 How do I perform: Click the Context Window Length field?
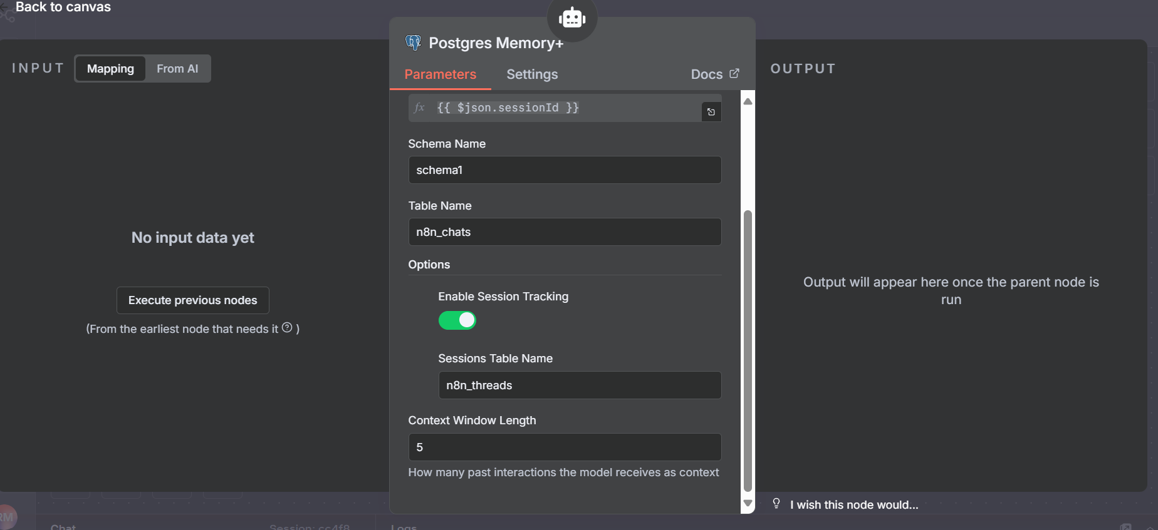click(565, 447)
